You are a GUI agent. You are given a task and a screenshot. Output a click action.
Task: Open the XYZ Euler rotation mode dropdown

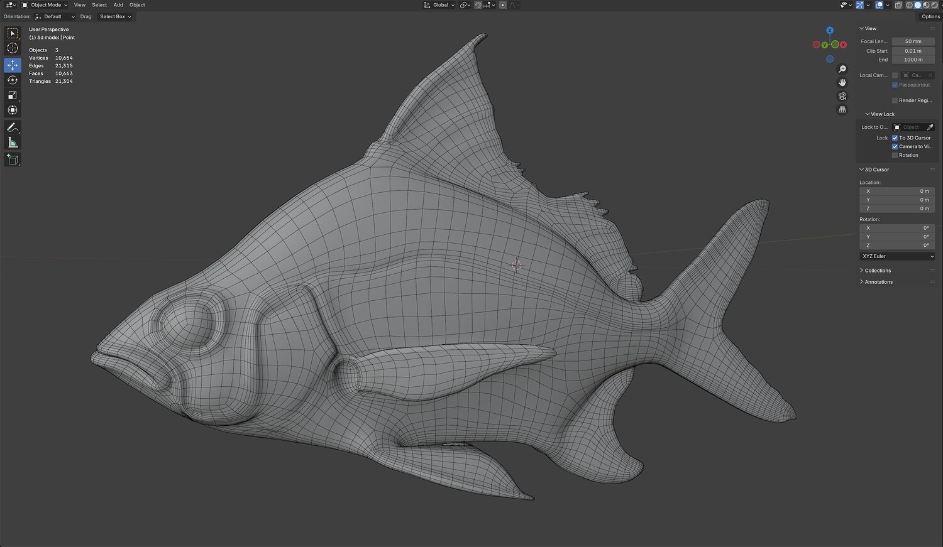897,256
